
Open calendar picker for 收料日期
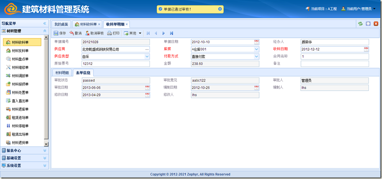(366, 49)
